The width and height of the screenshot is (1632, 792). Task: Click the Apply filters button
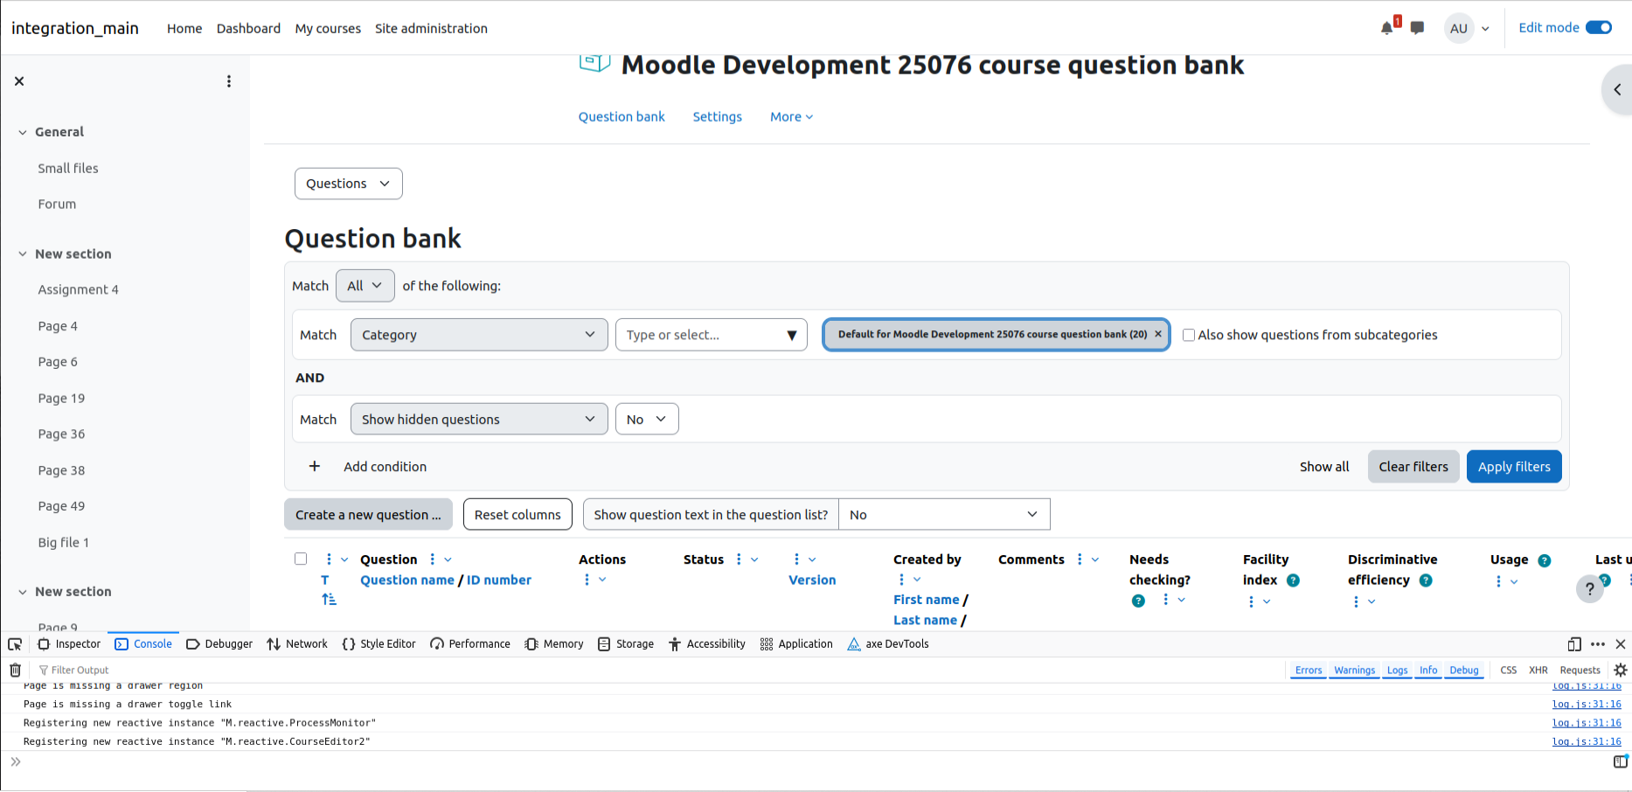[x=1514, y=467]
